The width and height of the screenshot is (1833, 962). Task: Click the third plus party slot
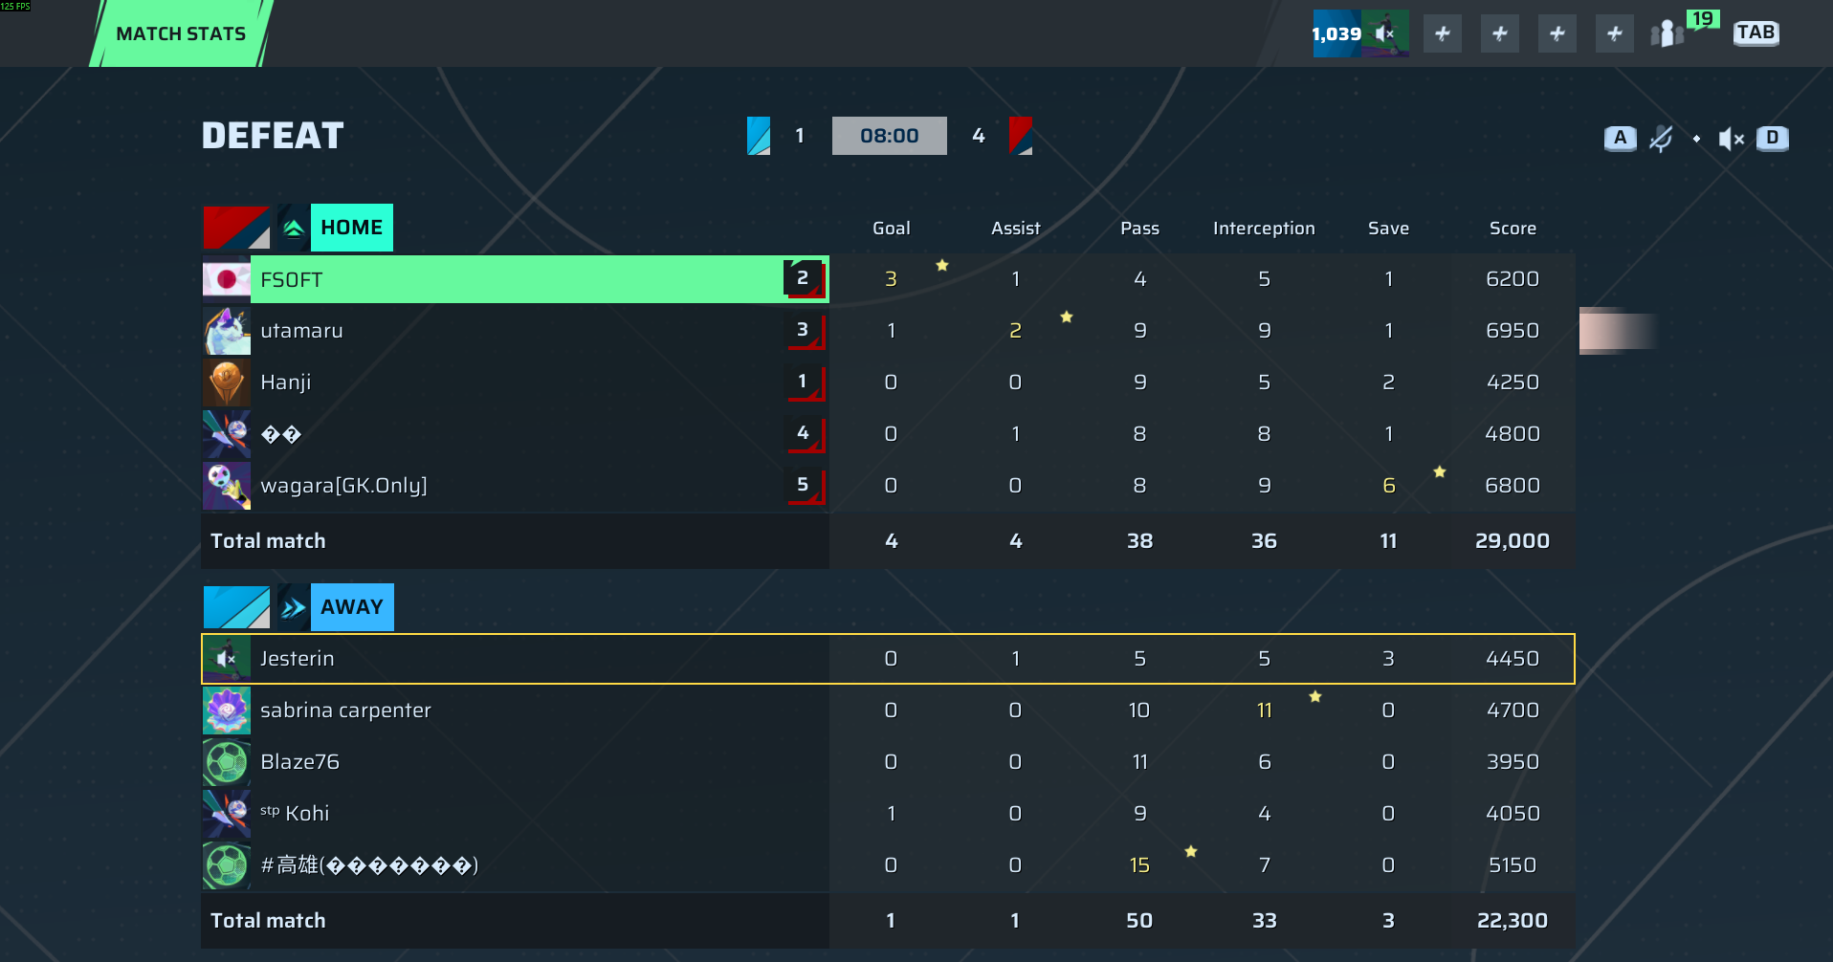click(1557, 34)
